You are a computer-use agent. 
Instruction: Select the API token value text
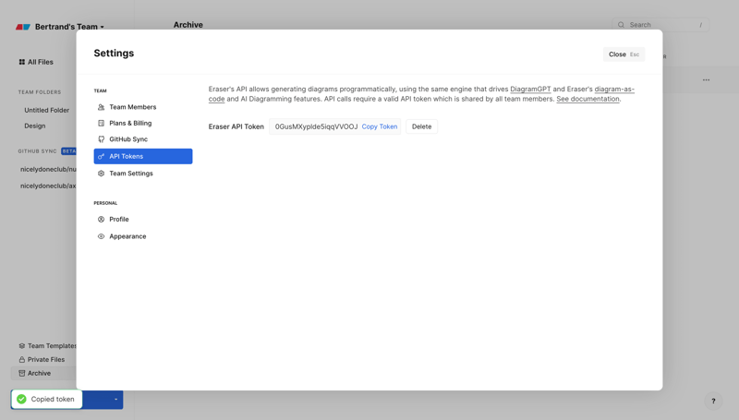tap(316, 126)
